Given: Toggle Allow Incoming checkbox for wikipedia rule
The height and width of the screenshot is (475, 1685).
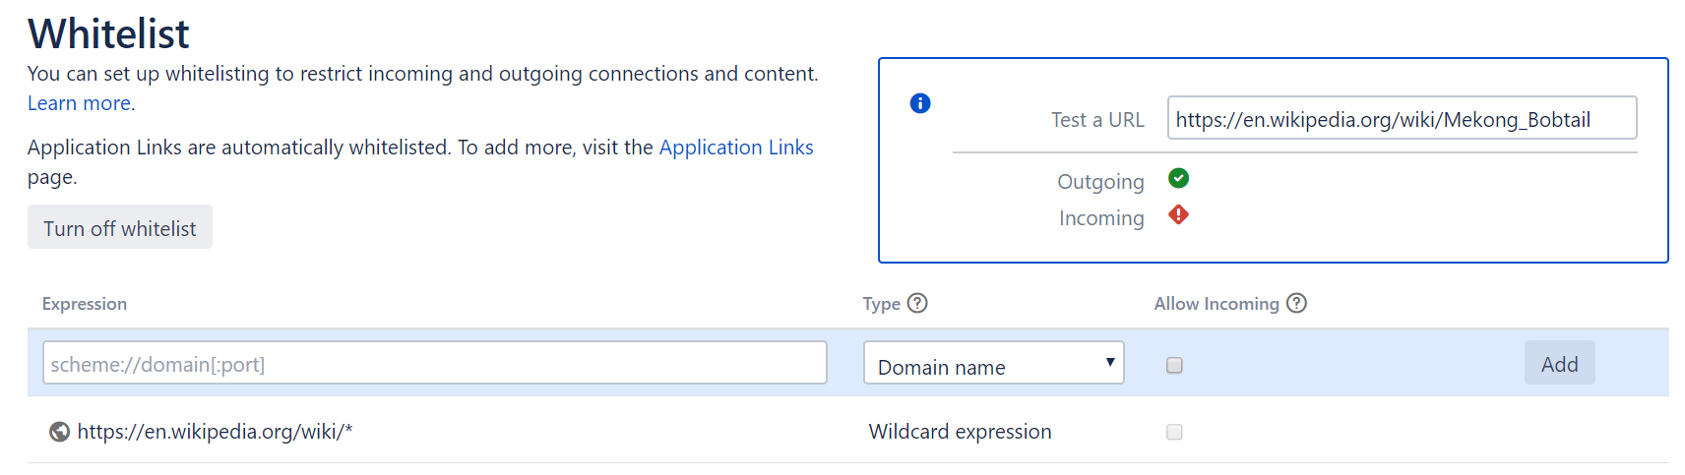Looking at the screenshot, I should click(x=1174, y=432).
